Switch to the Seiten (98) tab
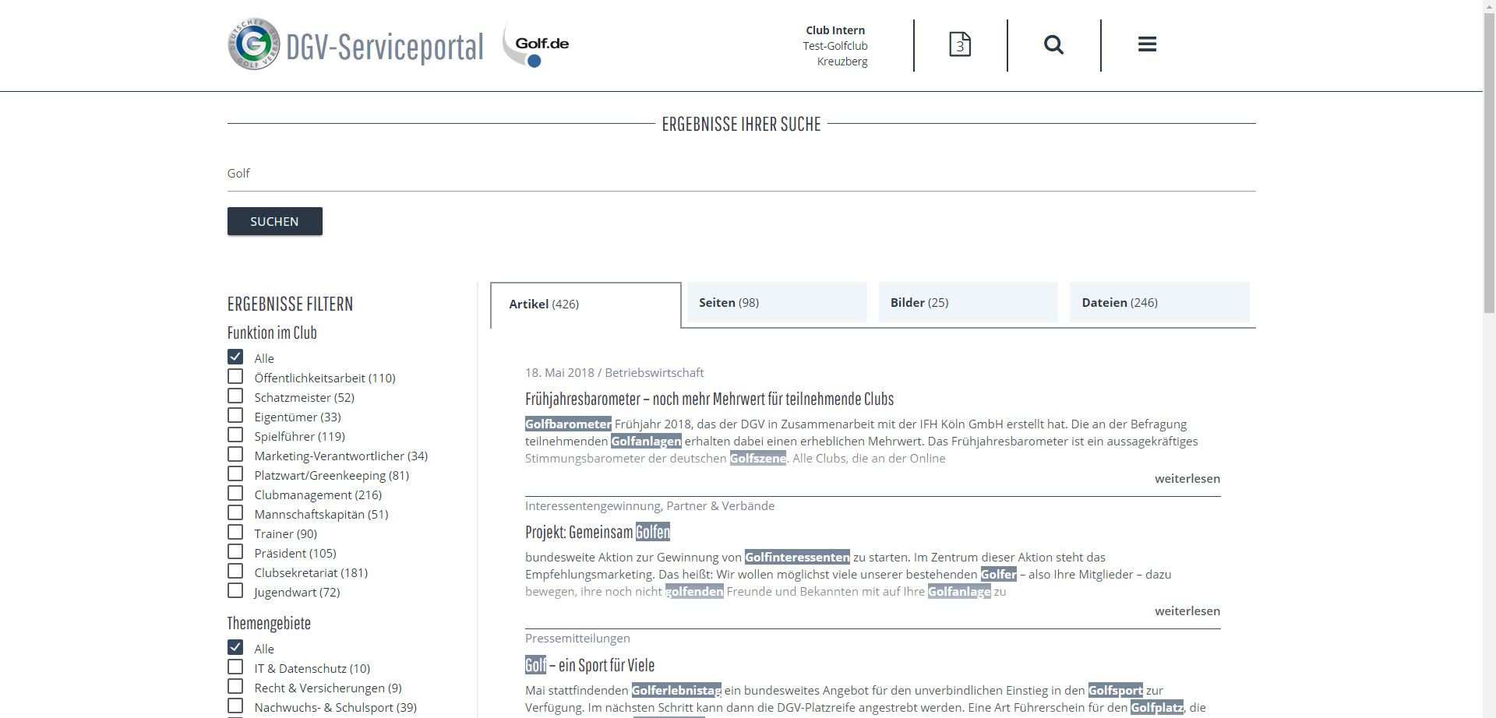 (x=776, y=302)
